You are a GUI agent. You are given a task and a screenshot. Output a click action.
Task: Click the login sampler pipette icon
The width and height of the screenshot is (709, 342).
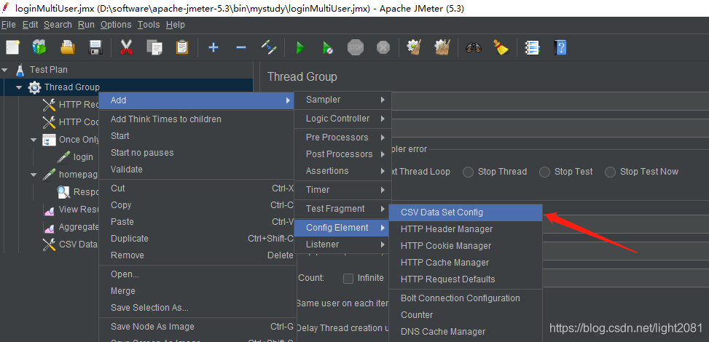point(63,156)
